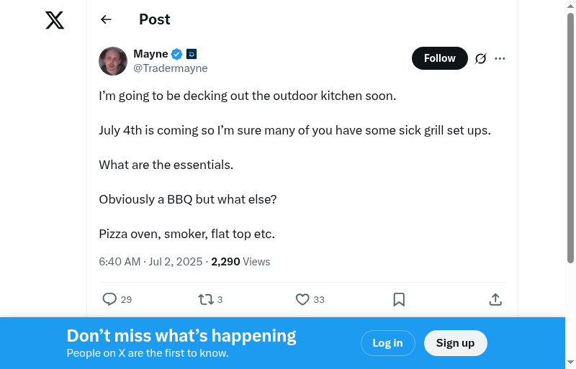Click the affiliate badge beside Mayne
Image resolution: width=576 pixels, height=369 pixels.
coord(192,54)
